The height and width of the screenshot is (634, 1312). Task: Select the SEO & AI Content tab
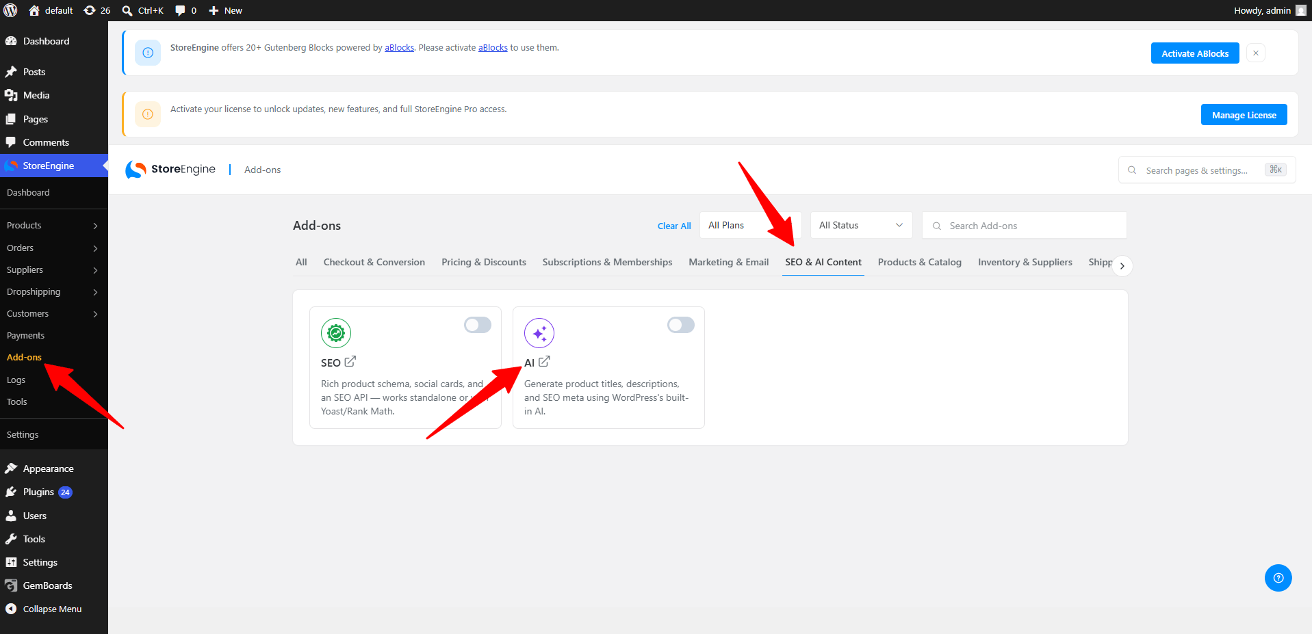(823, 262)
